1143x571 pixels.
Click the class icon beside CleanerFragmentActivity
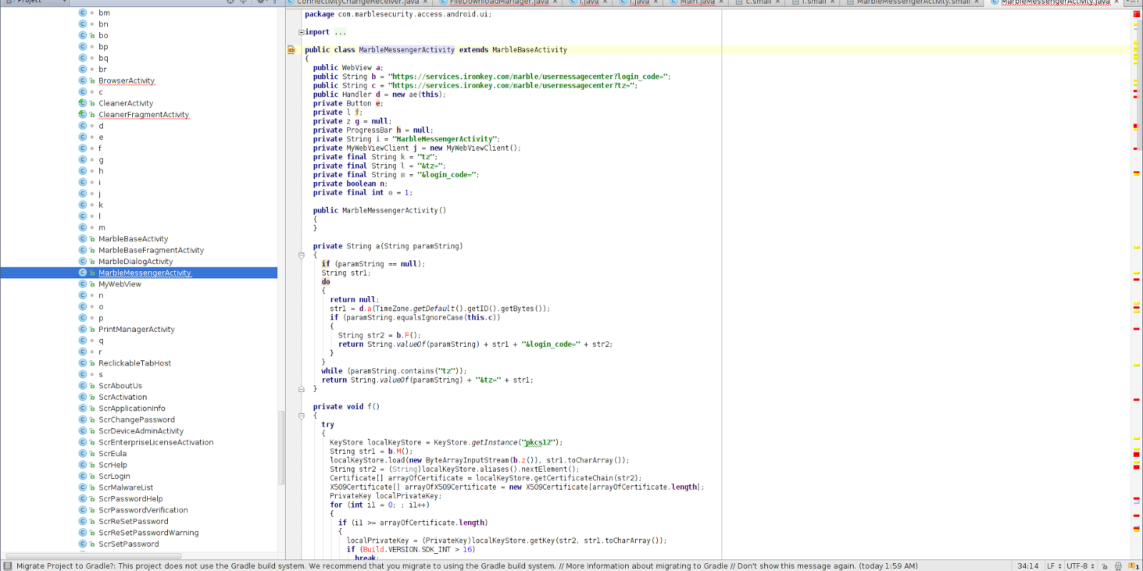[x=82, y=114]
